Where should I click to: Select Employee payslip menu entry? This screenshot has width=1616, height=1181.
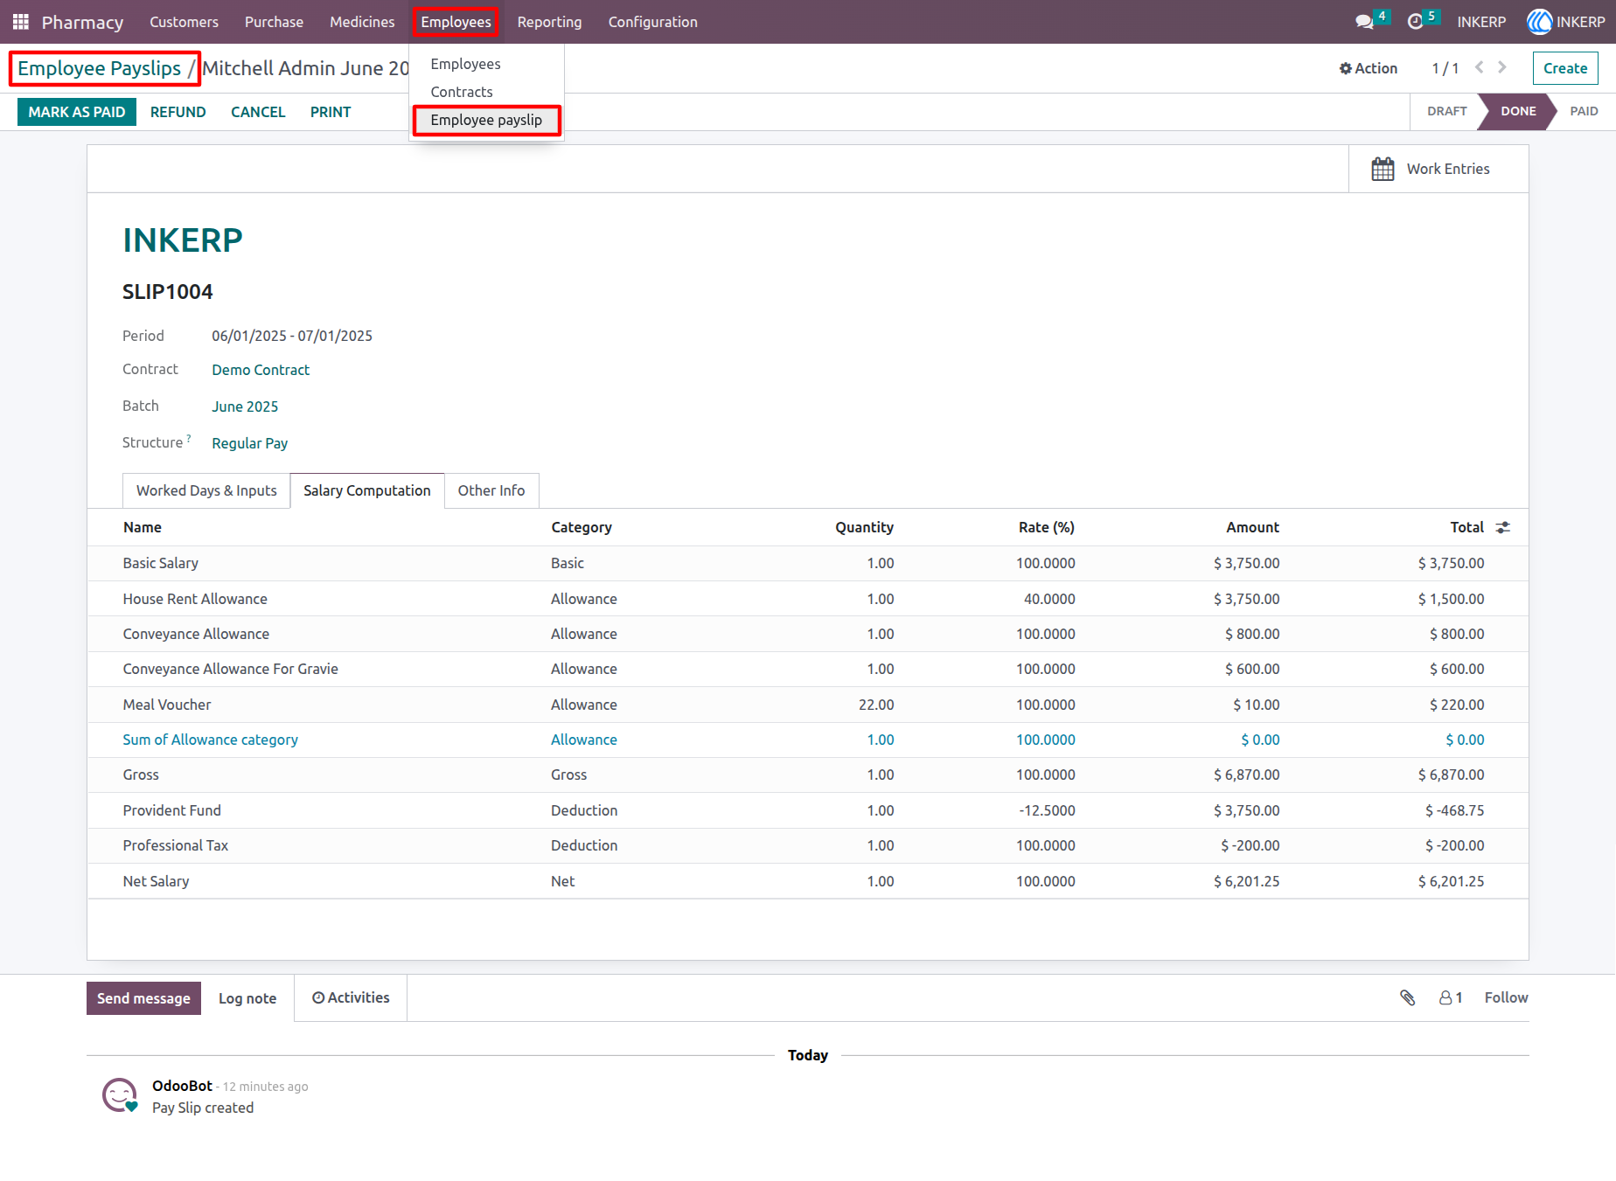(x=486, y=120)
